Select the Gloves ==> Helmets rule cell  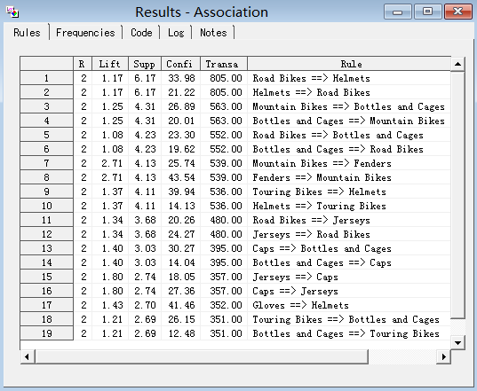tap(348, 305)
